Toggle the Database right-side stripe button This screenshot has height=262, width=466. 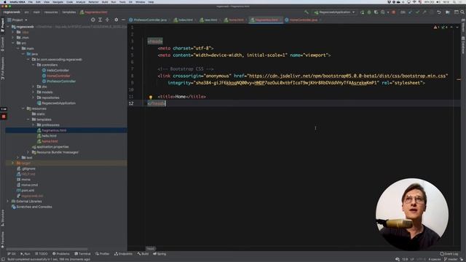pyautogui.click(x=463, y=45)
